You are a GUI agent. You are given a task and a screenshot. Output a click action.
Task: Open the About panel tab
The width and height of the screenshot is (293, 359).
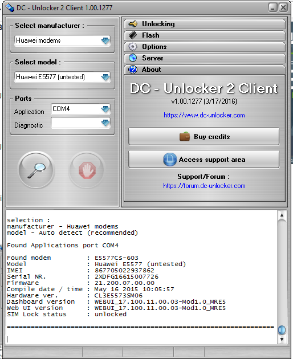tap(205, 70)
